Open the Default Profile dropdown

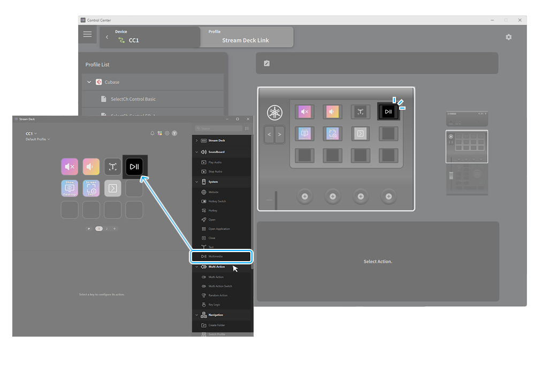coord(37,139)
